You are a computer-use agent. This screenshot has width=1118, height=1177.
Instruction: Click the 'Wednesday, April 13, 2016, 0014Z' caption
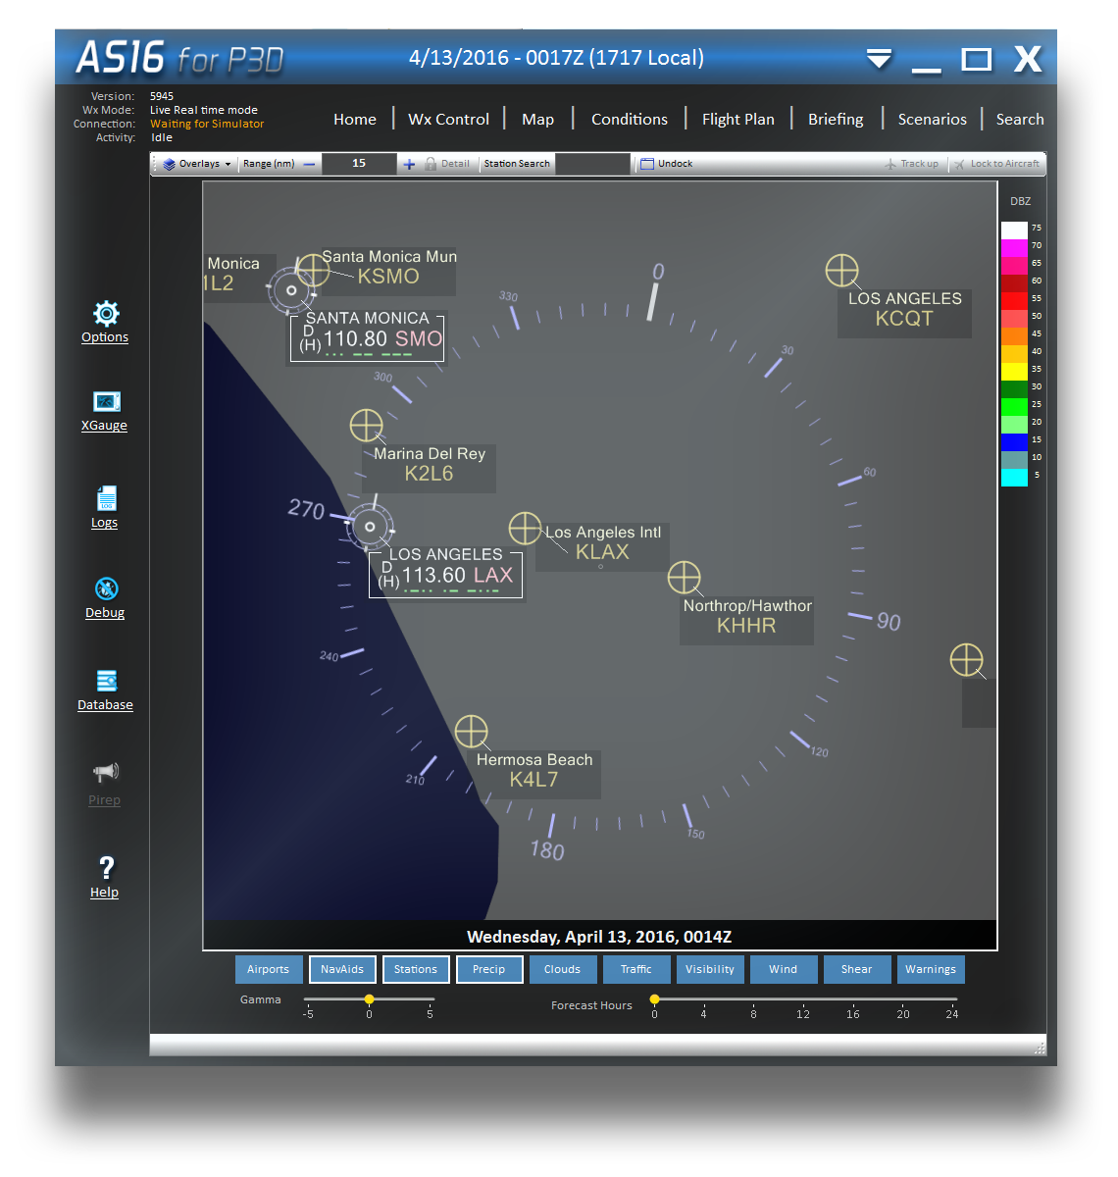point(599,937)
